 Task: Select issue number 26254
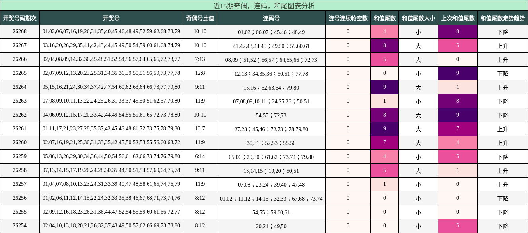point(20,226)
